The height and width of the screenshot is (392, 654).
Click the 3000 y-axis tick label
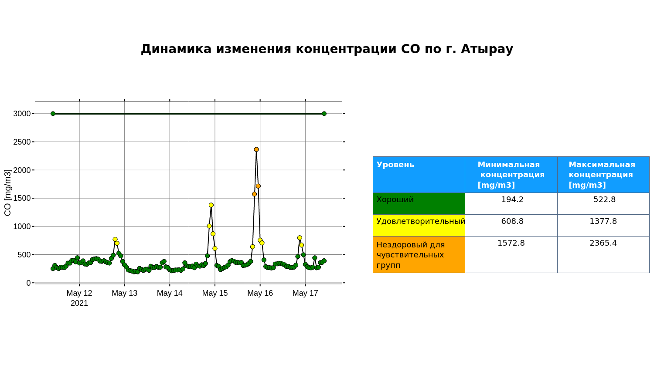pos(22,114)
